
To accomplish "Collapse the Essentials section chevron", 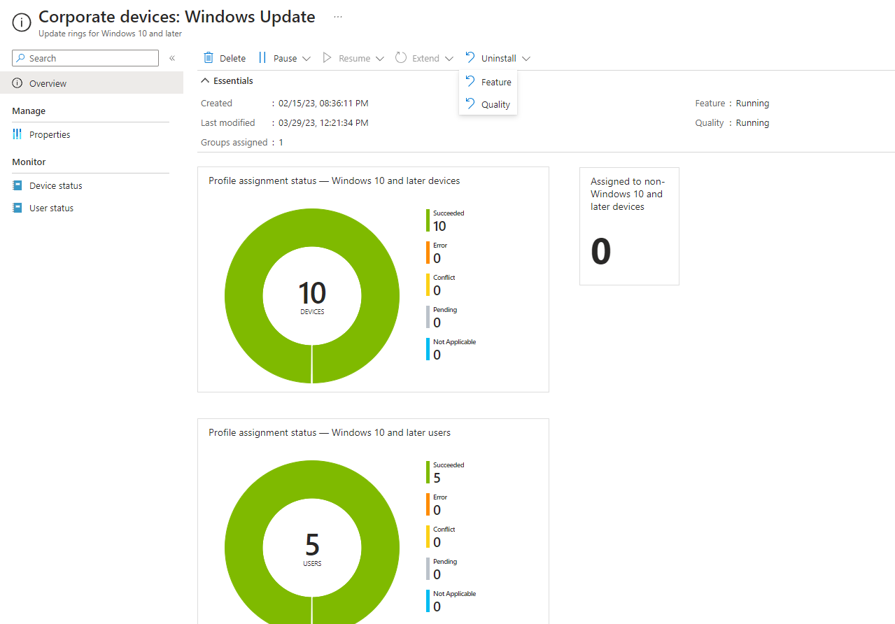I will (205, 80).
